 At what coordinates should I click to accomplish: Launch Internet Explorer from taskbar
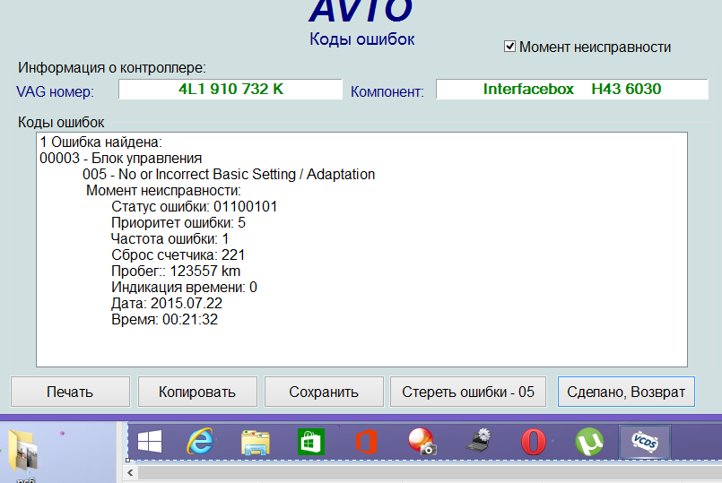point(200,442)
